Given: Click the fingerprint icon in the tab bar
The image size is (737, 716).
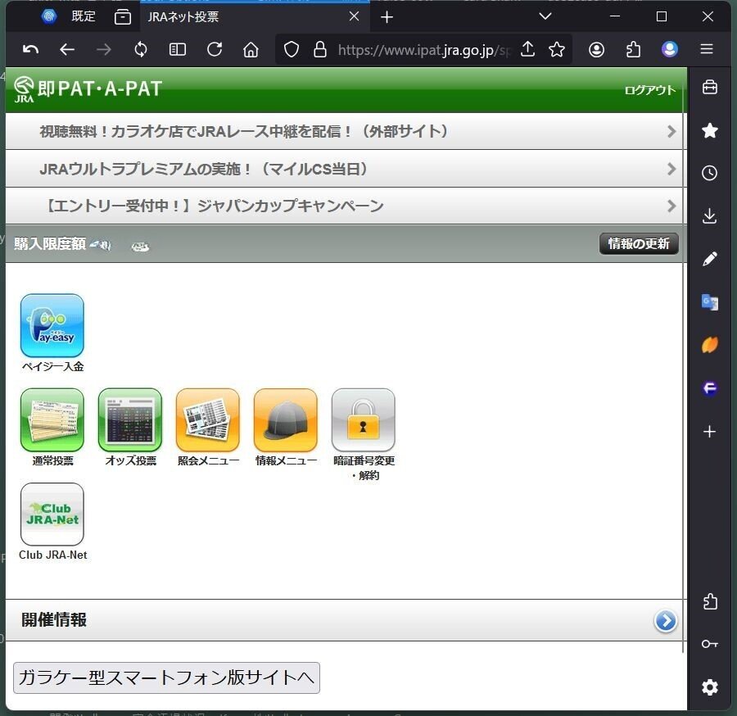Looking at the screenshot, I should (x=49, y=16).
